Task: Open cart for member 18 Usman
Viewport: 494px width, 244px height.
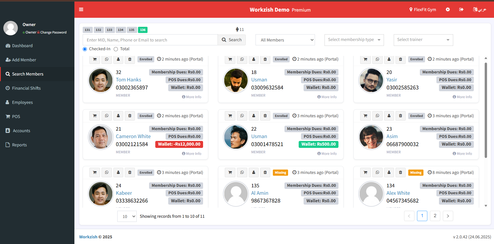Action: [x=230, y=59]
